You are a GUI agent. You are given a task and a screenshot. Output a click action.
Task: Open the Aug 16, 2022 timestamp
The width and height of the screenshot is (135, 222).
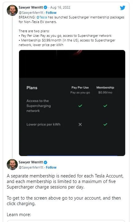click(60, 7)
